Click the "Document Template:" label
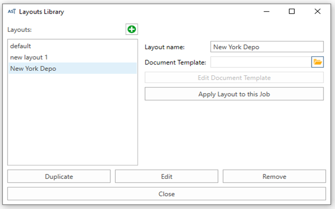This screenshot has width=335, height=209. (175, 63)
